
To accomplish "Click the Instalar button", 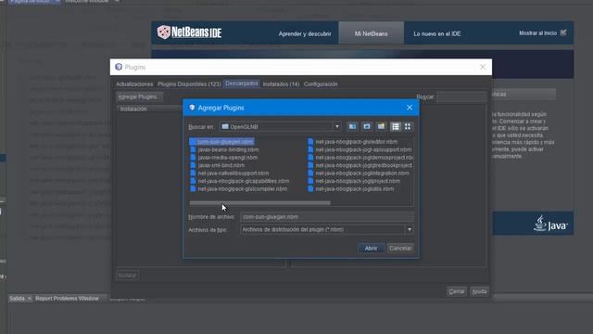I will click(x=128, y=276).
